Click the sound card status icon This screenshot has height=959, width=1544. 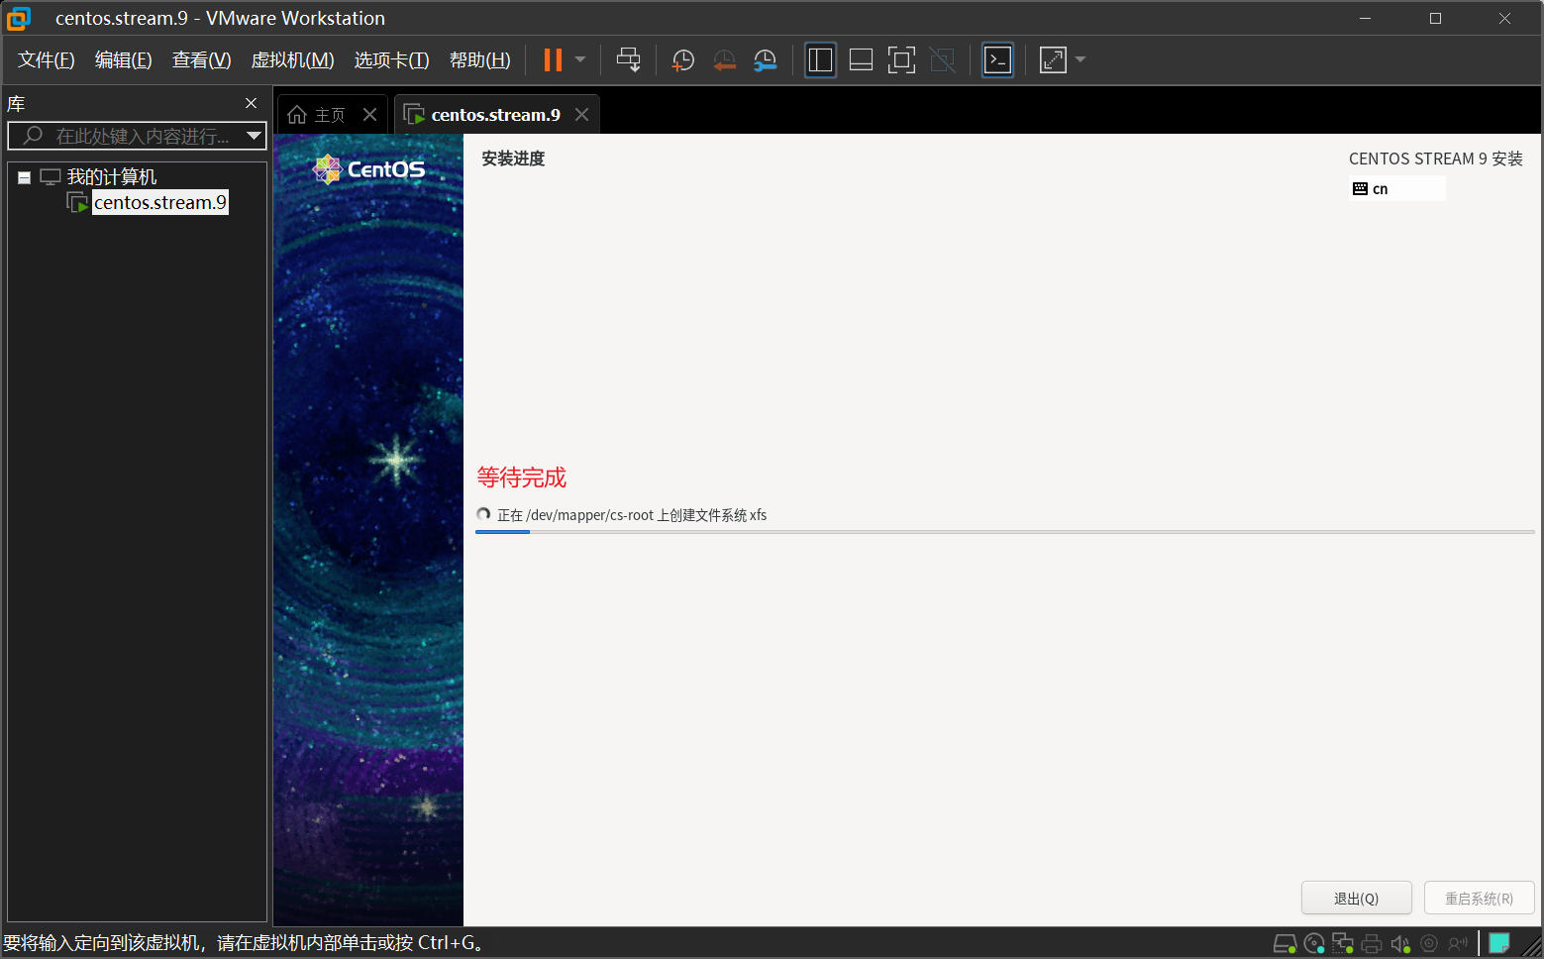click(1400, 943)
